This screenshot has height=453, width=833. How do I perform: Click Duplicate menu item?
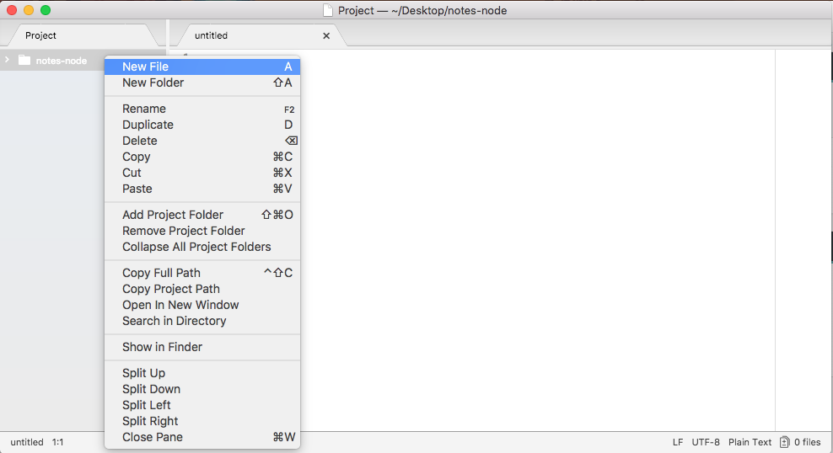tap(148, 125)
